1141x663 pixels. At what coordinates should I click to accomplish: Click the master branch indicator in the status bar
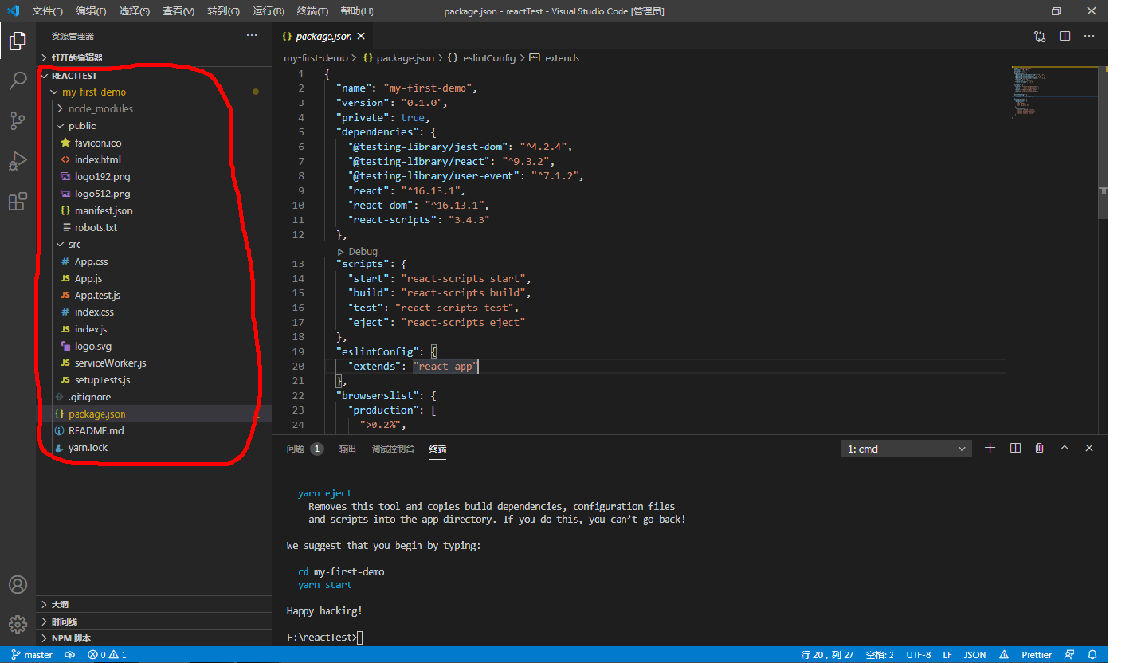[32, 655]
